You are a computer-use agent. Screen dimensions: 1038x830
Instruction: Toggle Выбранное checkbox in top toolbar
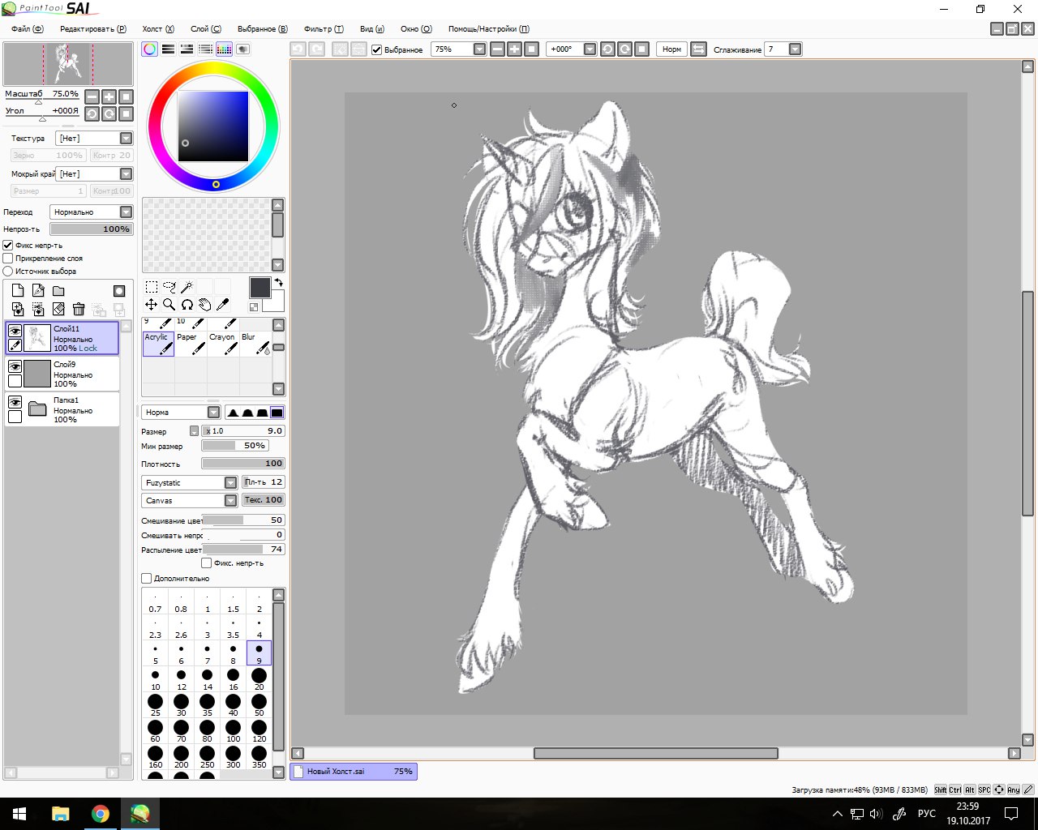click(x=377, y=49)
